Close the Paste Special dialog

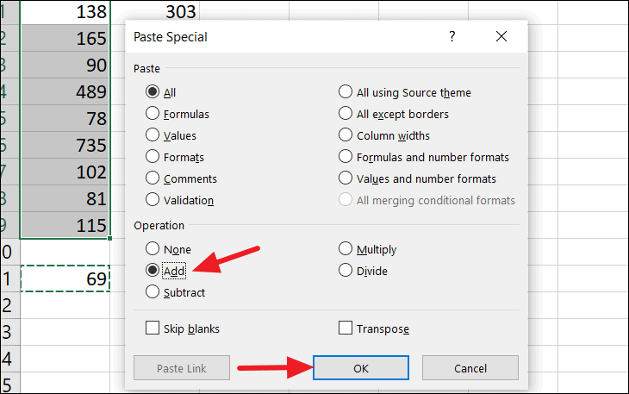point(502,37)
